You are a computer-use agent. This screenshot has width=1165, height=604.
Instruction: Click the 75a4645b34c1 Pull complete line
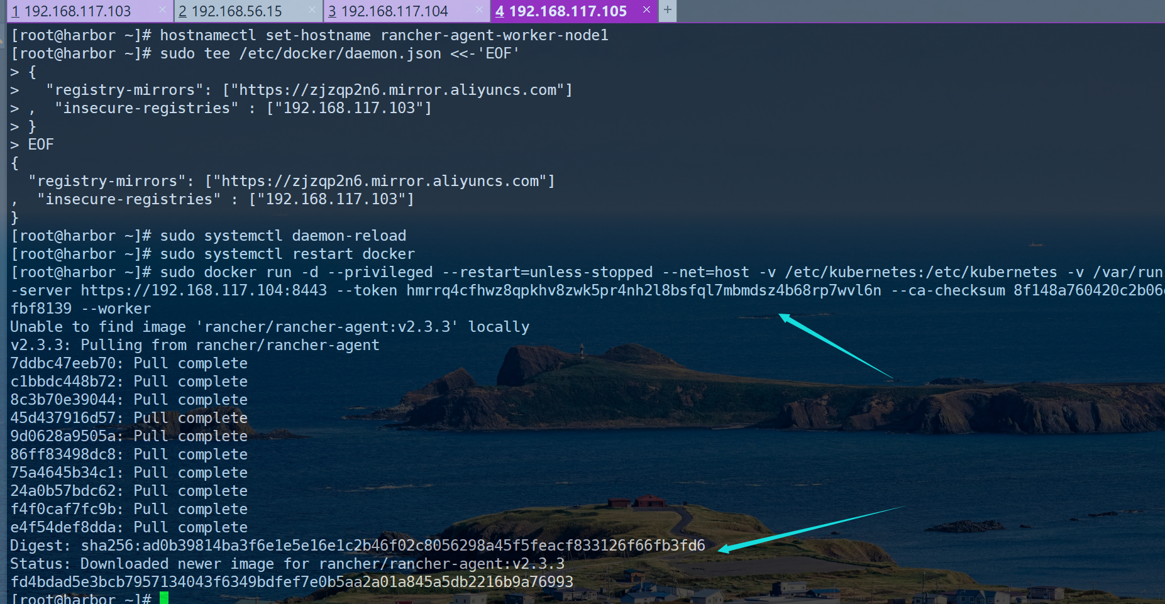tap(129, 473)
